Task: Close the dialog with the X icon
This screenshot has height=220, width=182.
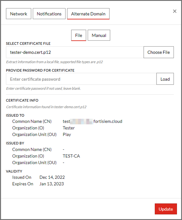Action: 175,11
